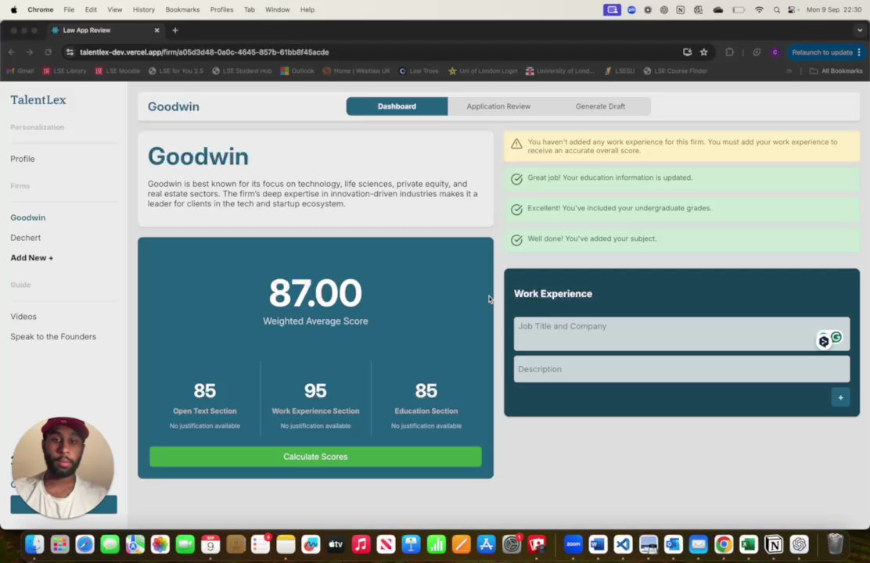Click the 87.00 weighted average score
This screenshot has height=563, width=870.
[x=315, y=293]
